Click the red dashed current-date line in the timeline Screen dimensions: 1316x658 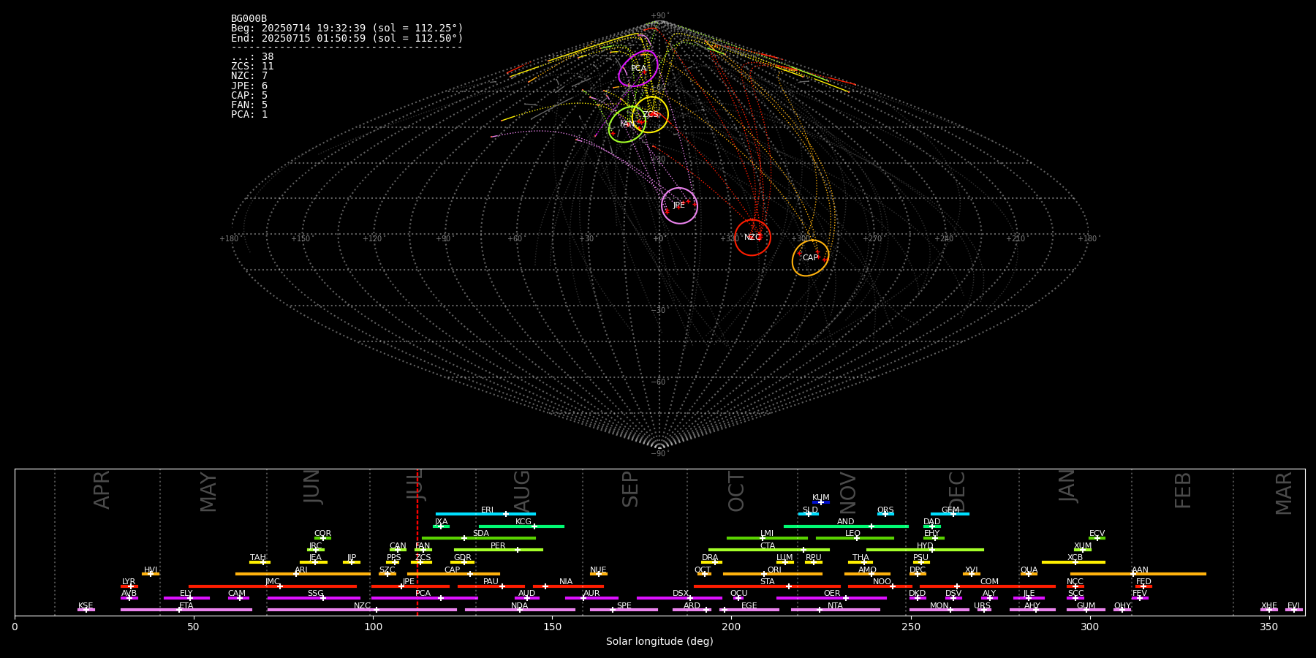tap(417, 542)
